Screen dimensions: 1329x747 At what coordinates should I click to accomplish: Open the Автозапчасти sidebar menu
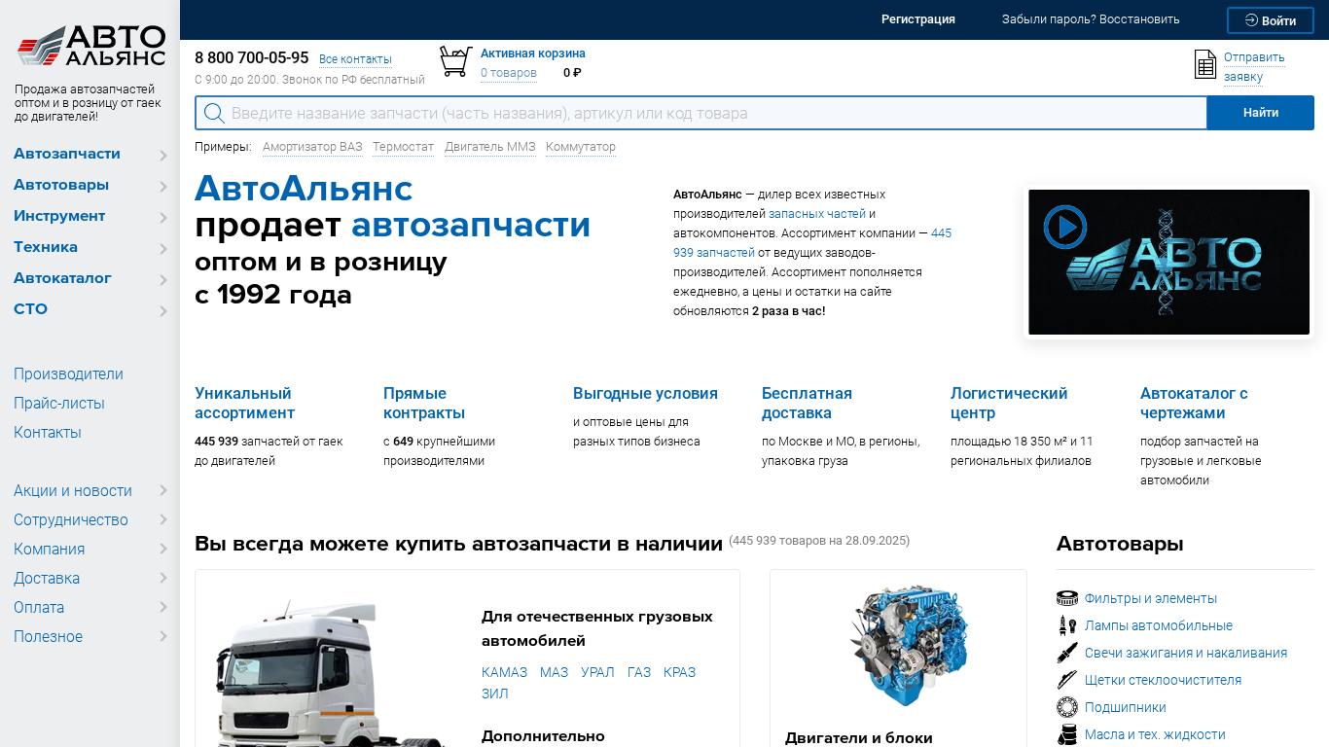[67, 154]
